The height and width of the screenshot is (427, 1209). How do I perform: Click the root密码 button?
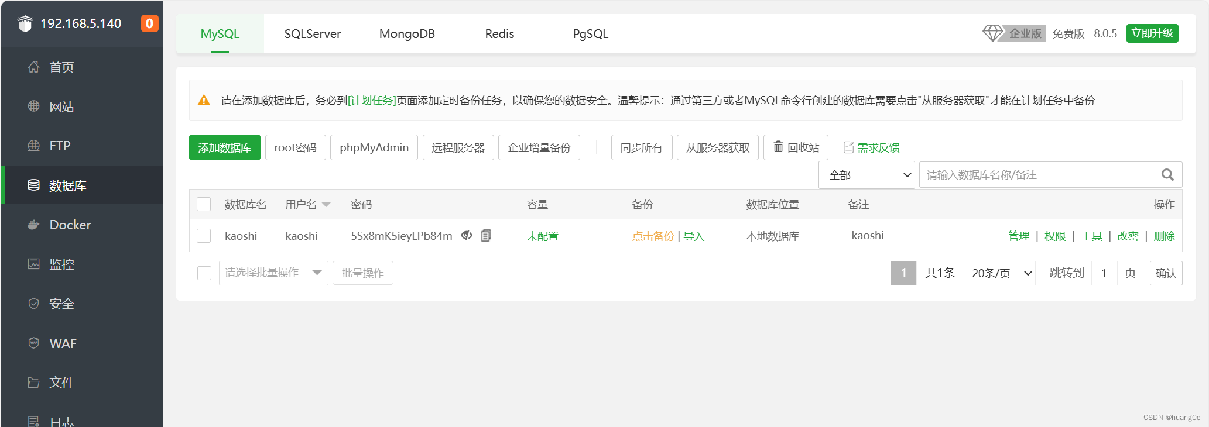point(295,147)
